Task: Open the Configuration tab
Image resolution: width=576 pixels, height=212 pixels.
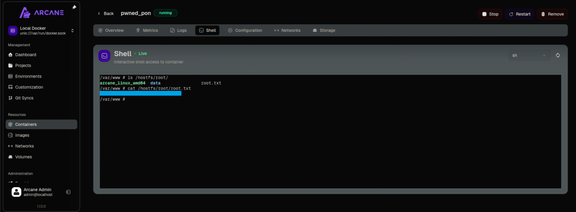Action: (245, 30)
